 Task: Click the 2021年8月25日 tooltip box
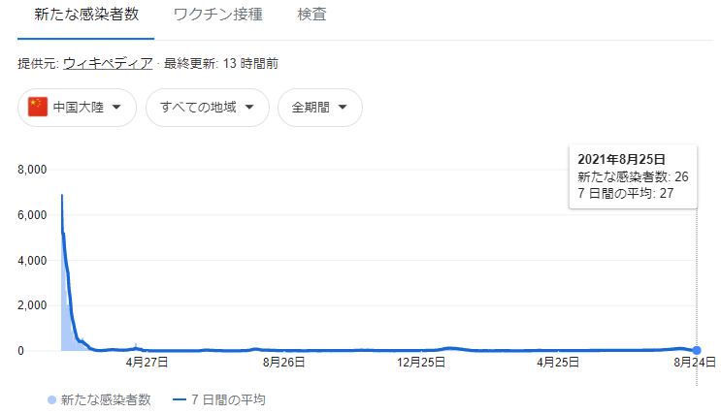coord(633,176)
